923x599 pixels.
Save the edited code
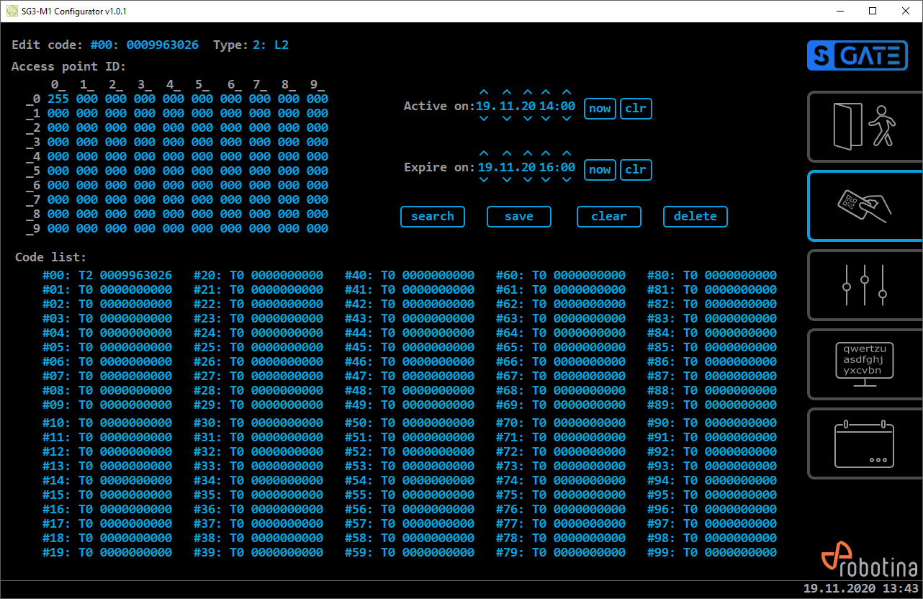click(518, 217)
